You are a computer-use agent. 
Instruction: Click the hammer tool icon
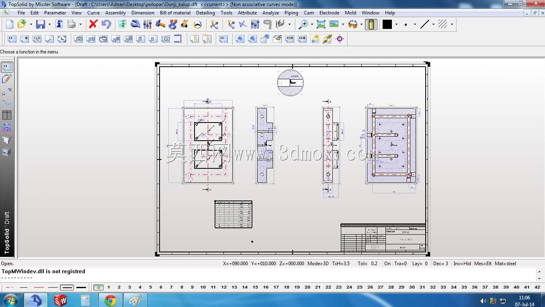pyautogui.click(x=160, y=25)
